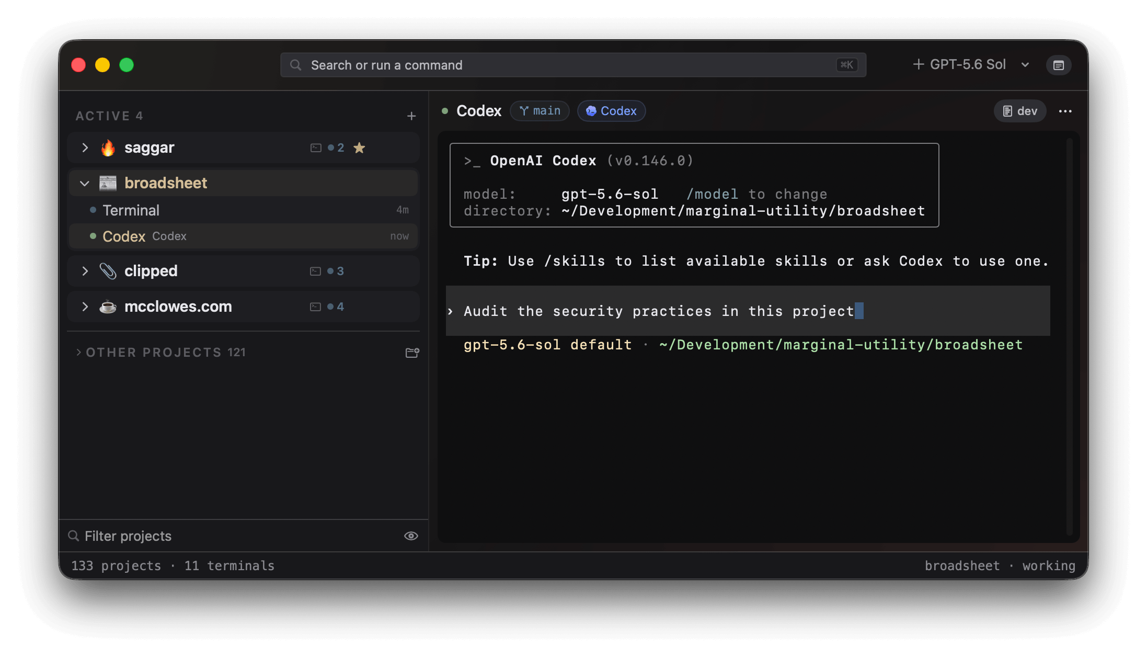
Task: Click the '4m' timestamp on Terminal row
Action: pyautogui.click(x=403, y=210)
